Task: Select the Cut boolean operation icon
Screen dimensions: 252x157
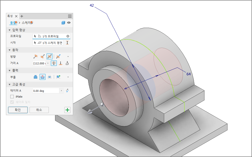Action: tap(43, 77)
